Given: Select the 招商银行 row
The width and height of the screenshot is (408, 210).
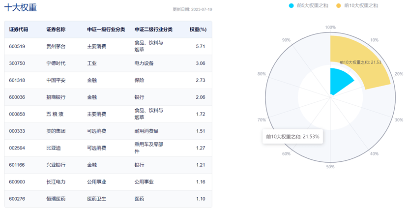Looking at the screenshot, I should 108,97.
